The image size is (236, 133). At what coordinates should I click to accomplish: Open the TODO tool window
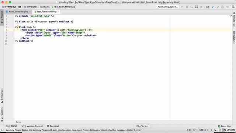pos(11,126)
